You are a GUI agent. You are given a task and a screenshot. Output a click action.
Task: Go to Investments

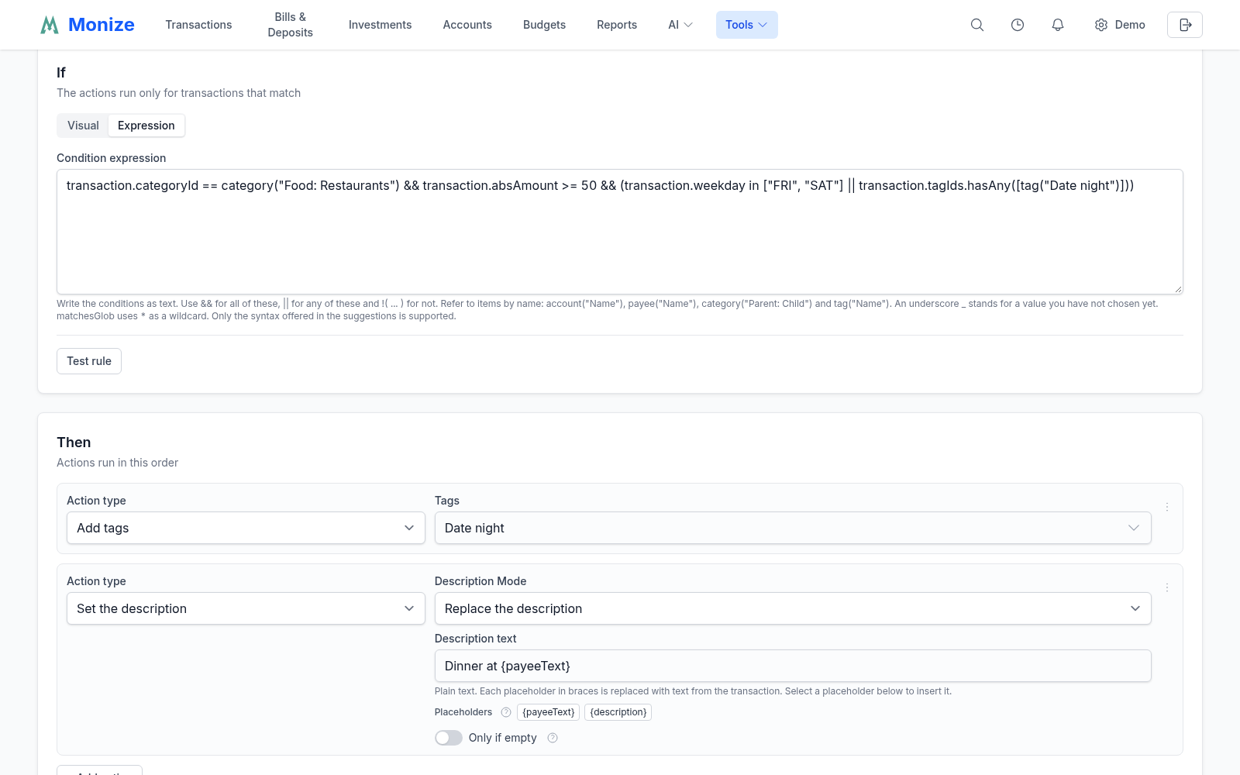(x=380, y=25)
